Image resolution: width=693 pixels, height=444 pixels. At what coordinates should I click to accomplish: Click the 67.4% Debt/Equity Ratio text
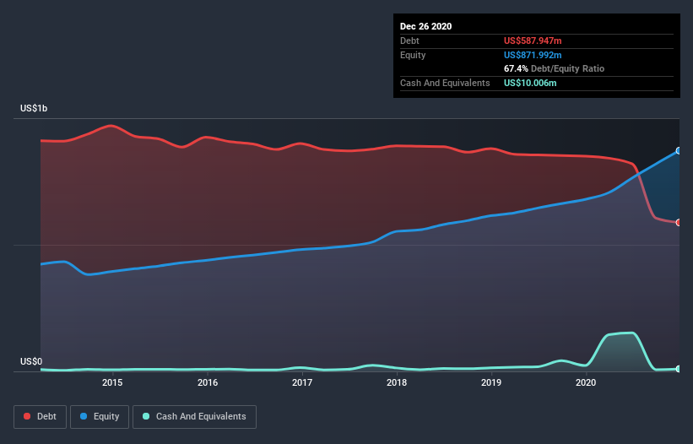(x=554, y=68)
